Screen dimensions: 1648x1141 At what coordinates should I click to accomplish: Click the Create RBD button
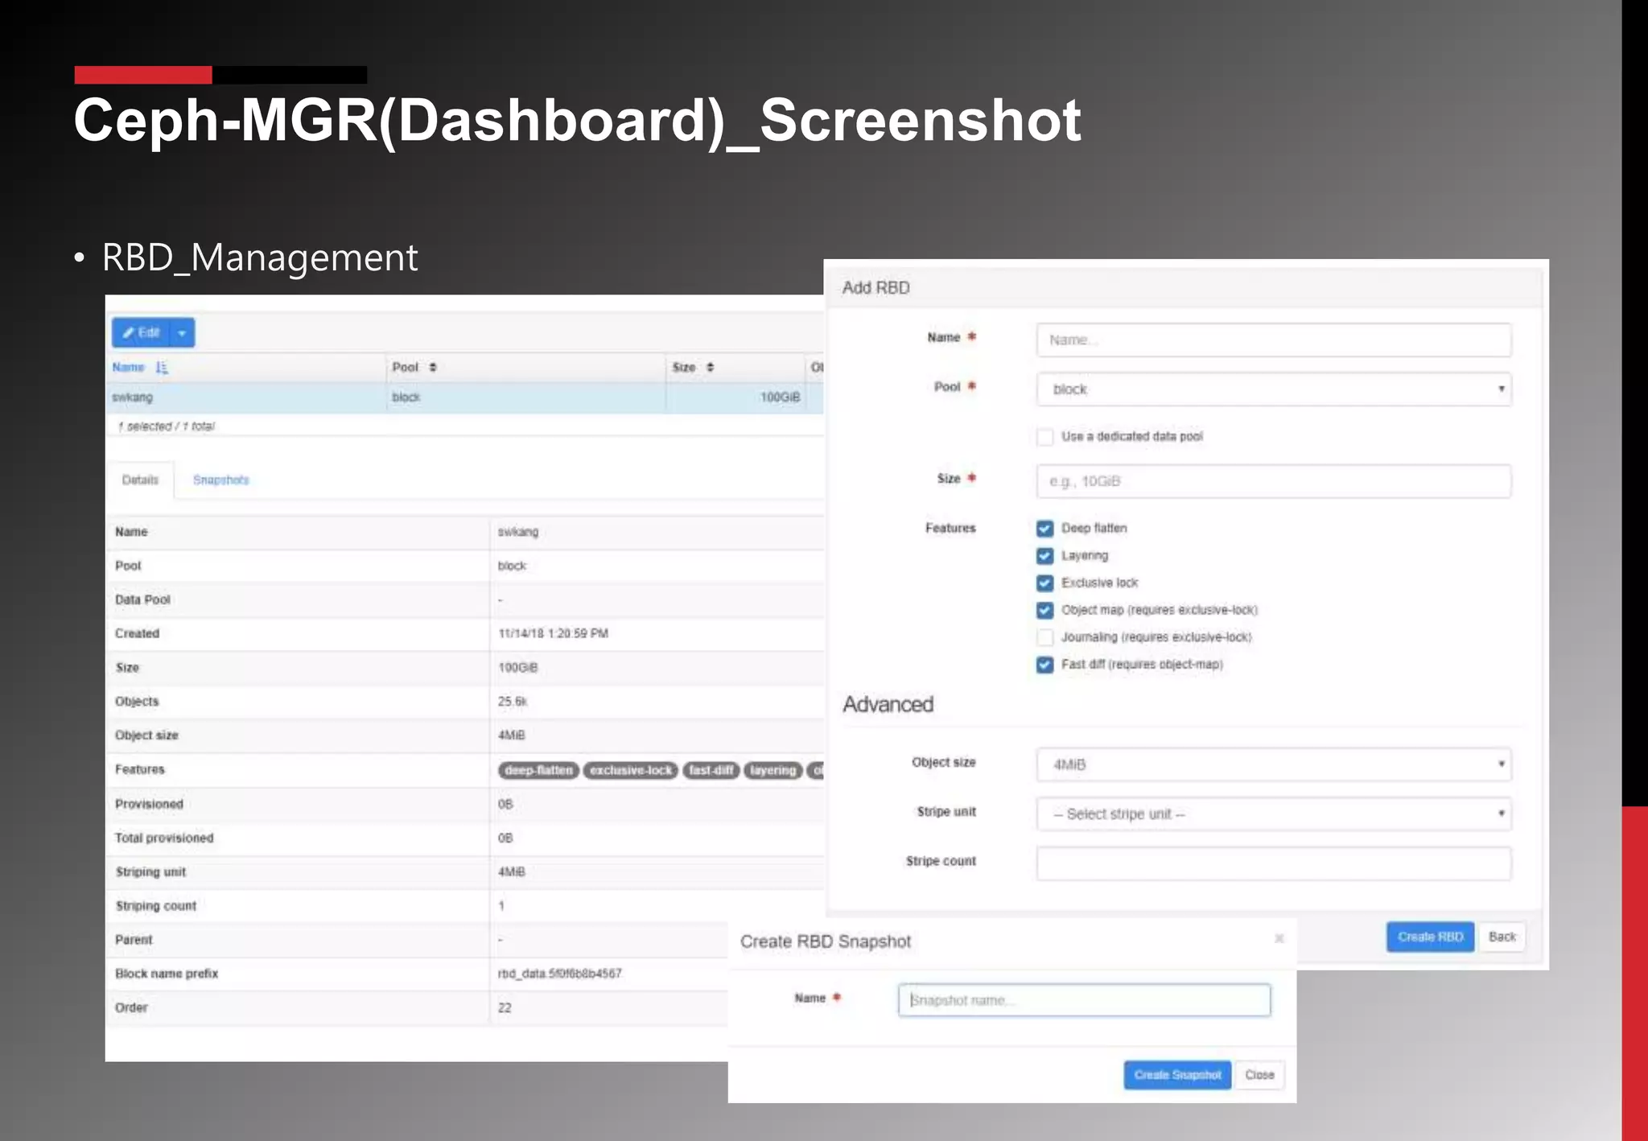[1429, 937]
